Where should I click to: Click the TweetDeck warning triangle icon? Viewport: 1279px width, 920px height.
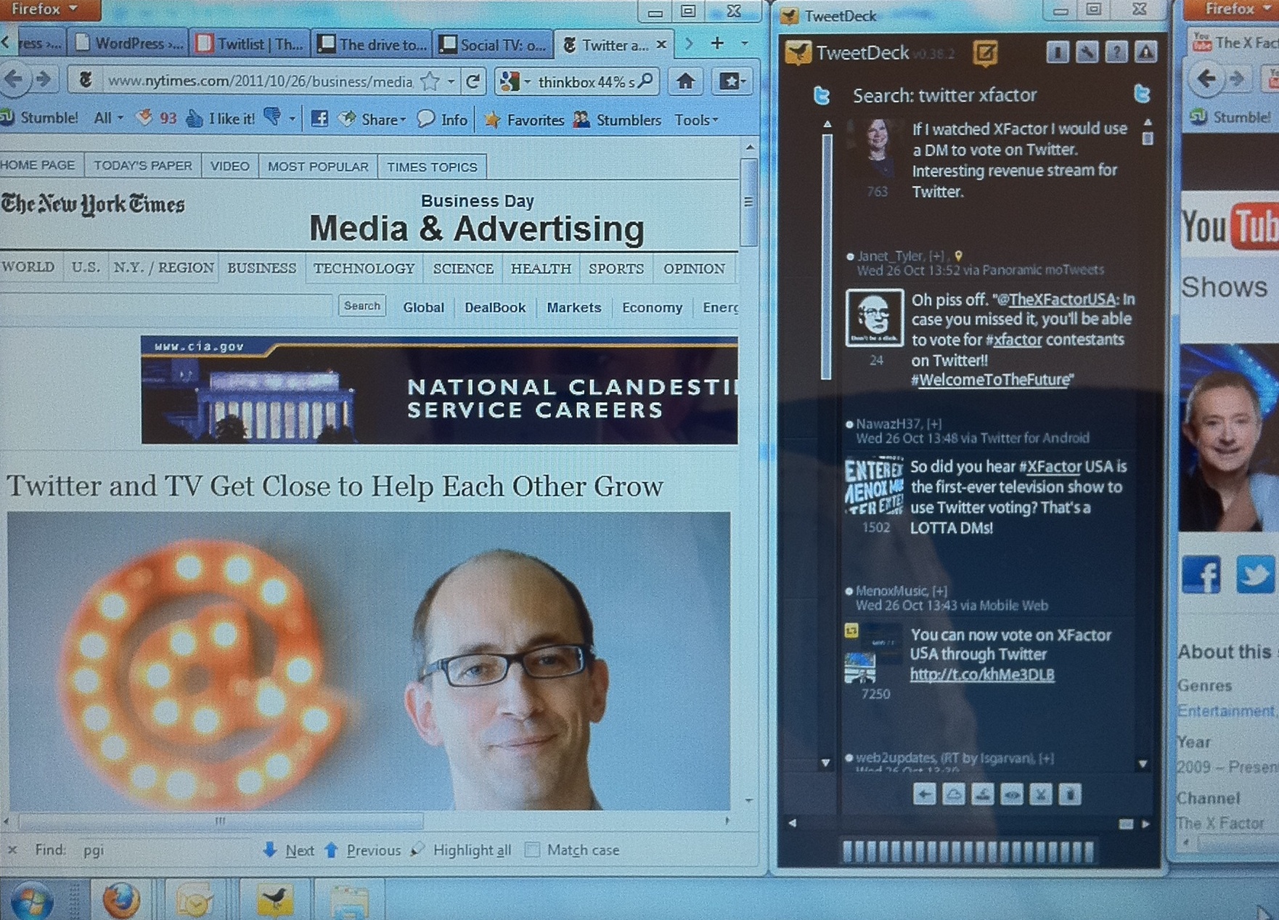1145,52
